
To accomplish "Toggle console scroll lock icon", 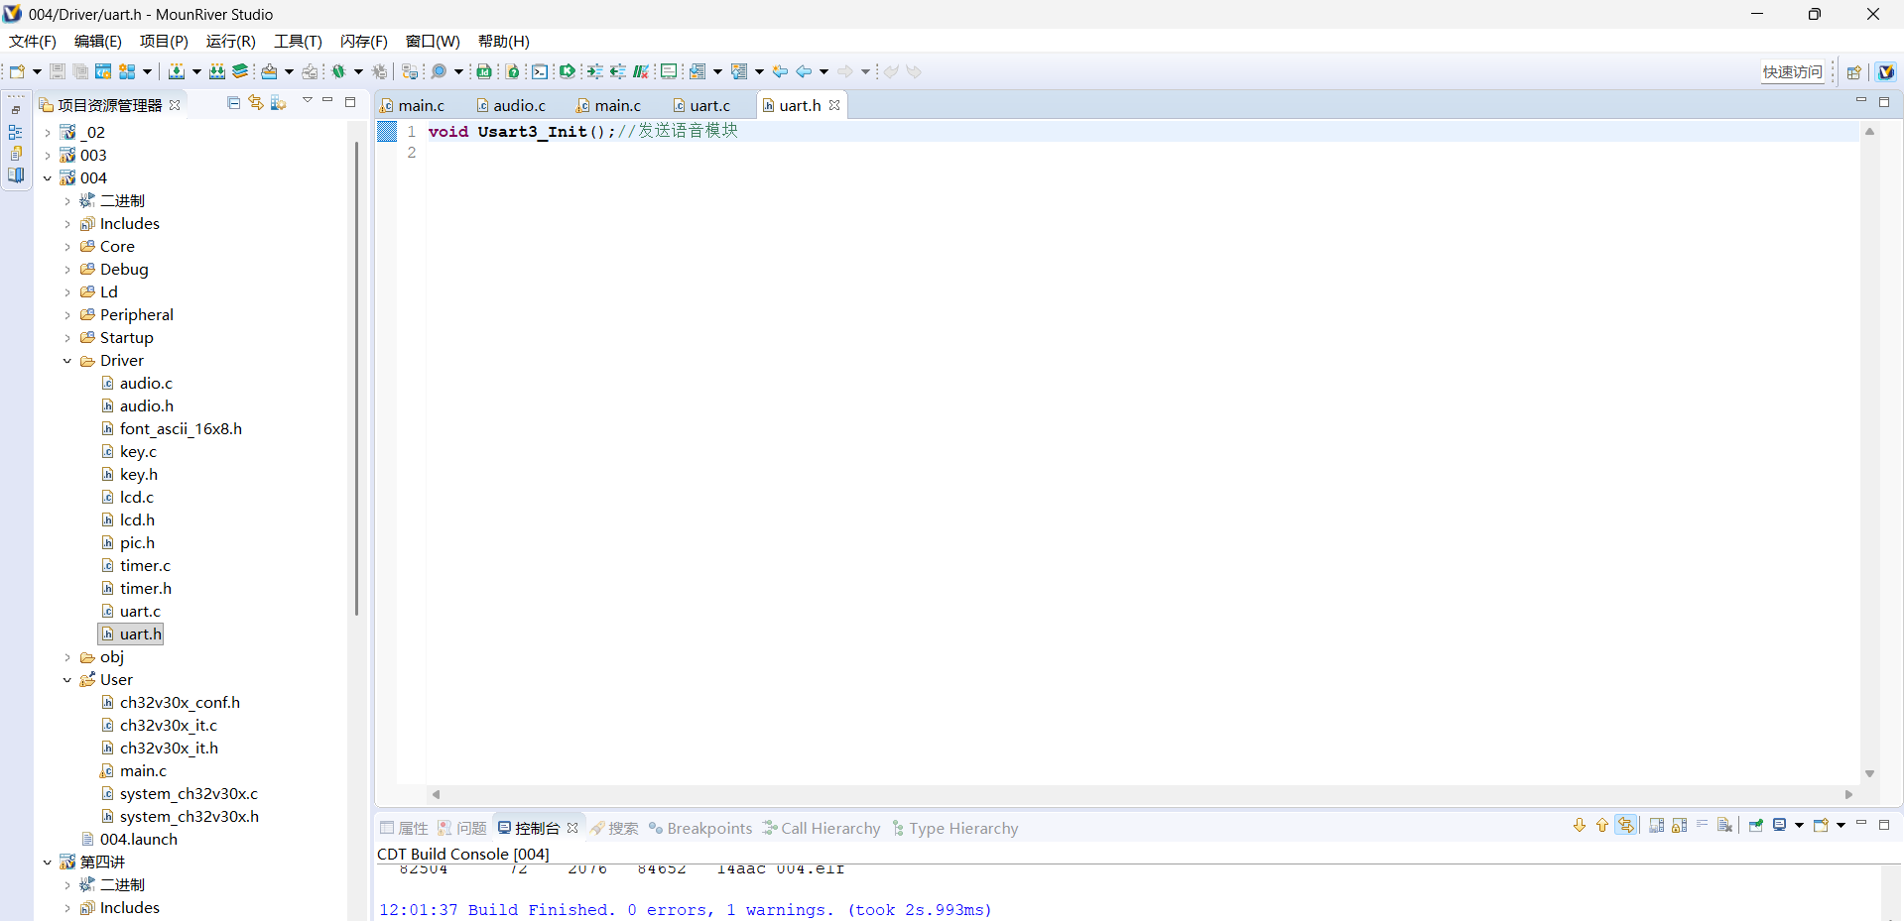I will click(1679, 826).
